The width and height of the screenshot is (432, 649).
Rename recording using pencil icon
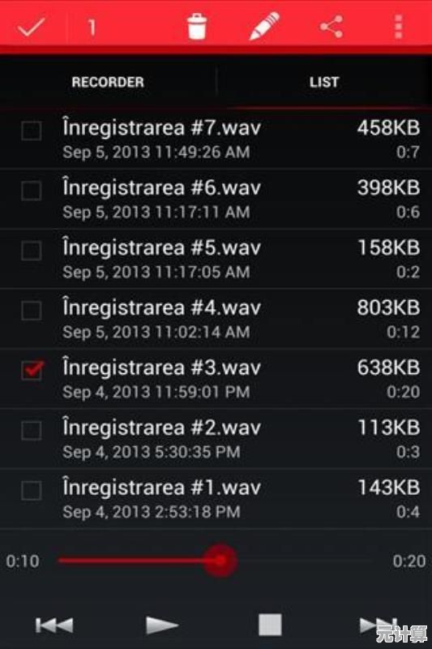pyautogui.click(x=264, y=26)
